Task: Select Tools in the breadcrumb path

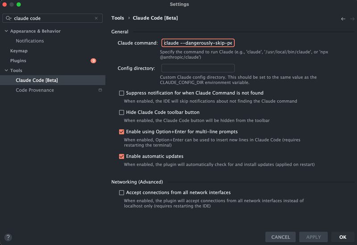Action: [118, 18]
